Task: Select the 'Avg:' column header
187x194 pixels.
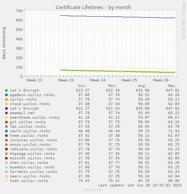Action: tap(142, 86)
